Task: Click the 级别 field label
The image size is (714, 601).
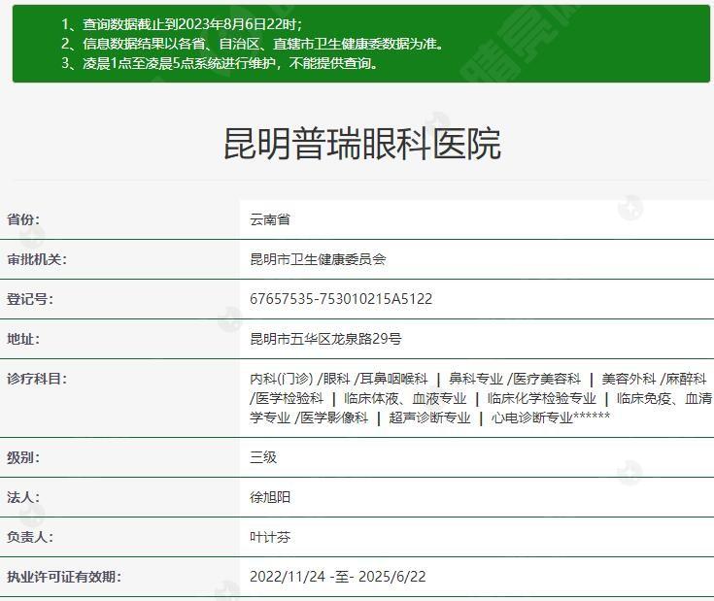Action: click(x=23, y=457)
